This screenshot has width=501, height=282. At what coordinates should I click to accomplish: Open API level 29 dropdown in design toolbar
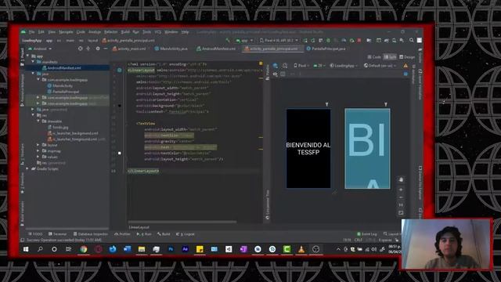319,66
